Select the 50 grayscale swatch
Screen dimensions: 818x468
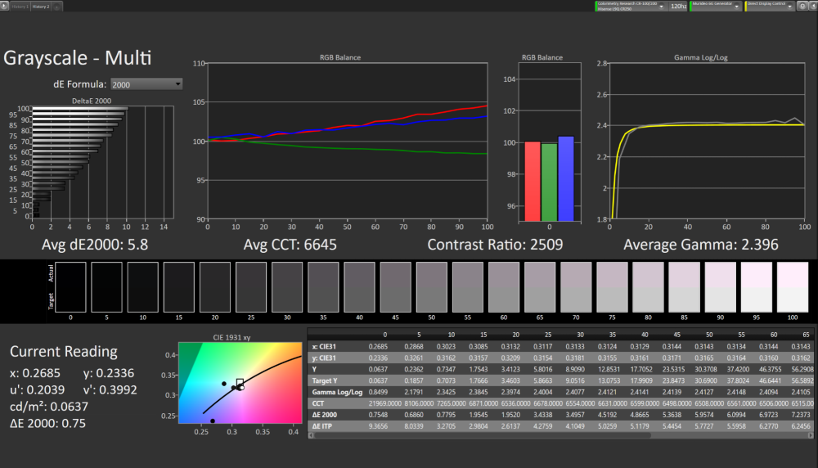[431, 287]
